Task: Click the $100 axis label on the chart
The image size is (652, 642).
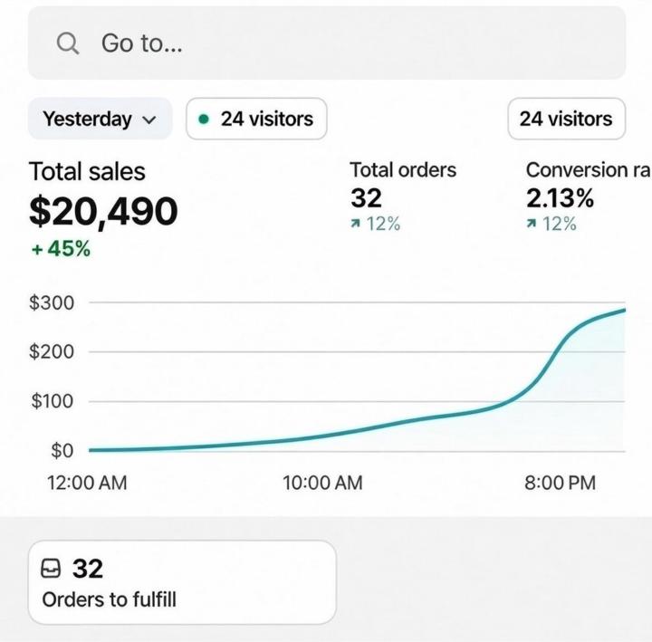Action: [x=52, y=401]
